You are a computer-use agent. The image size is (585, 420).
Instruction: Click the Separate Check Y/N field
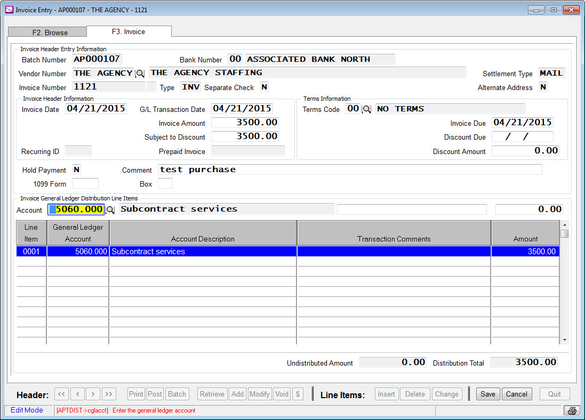point(264,87)
